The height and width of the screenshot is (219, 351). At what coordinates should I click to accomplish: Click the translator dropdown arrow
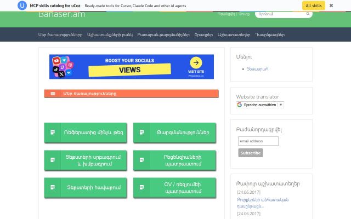281,105
